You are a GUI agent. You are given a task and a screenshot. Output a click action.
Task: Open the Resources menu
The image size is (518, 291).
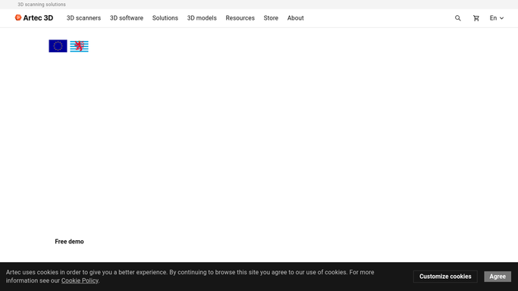(240, 18)
